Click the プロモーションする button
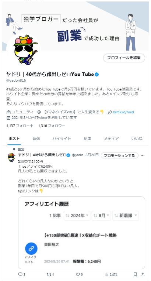The height and width of the screenshot is (281, 151). pyautogui.click(x=120, y=155)
